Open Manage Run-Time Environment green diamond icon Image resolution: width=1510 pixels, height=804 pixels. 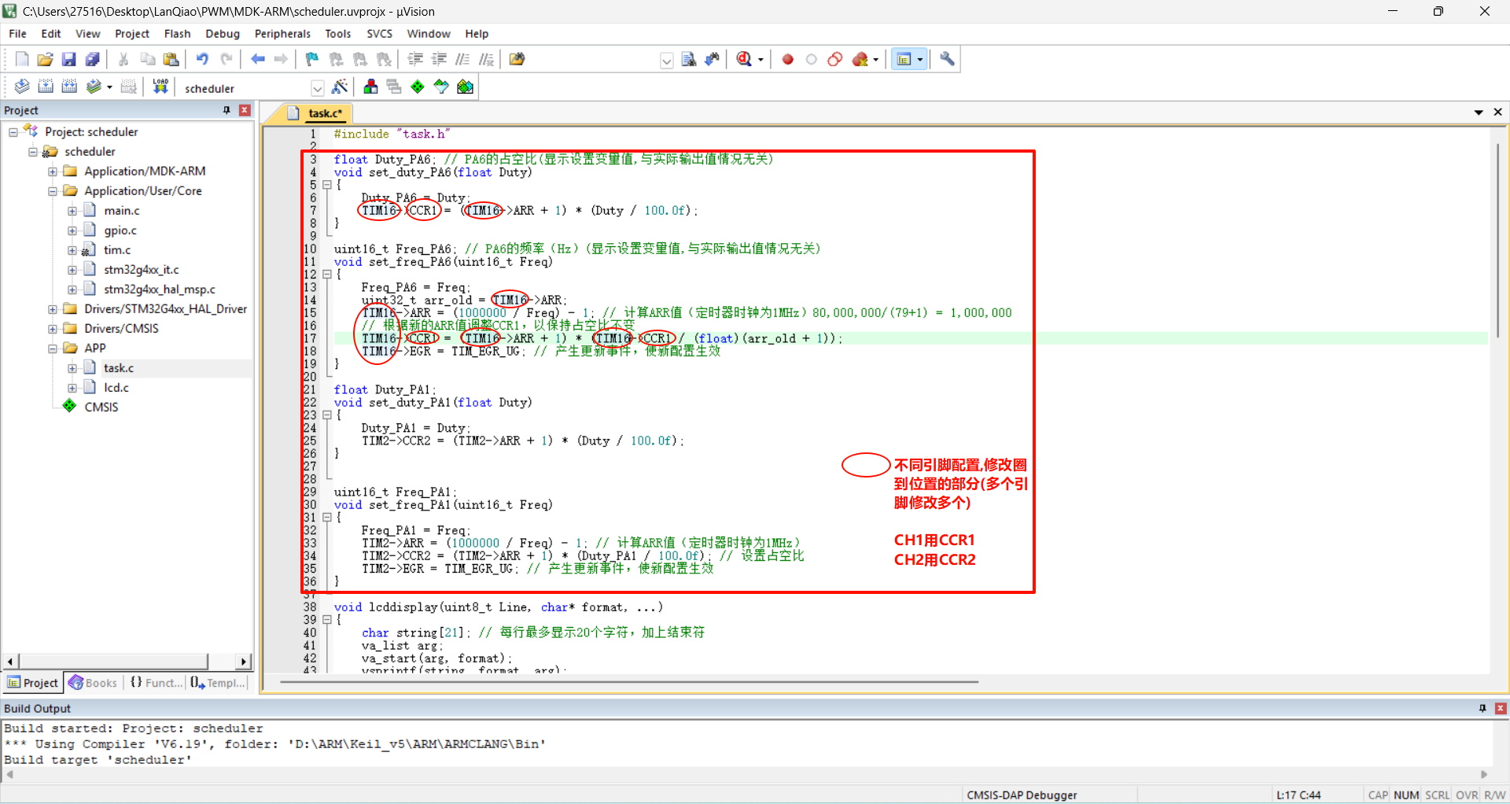[x=418, y=87]
